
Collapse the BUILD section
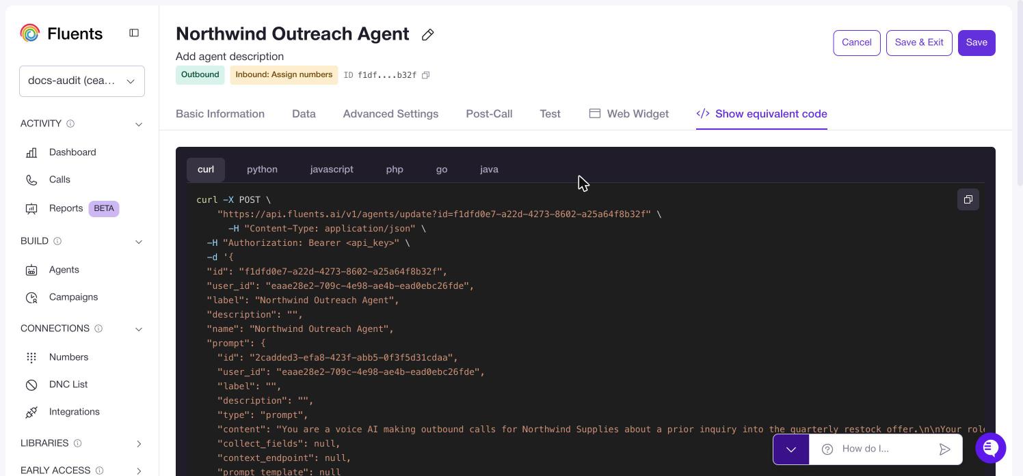coord(139,242)
